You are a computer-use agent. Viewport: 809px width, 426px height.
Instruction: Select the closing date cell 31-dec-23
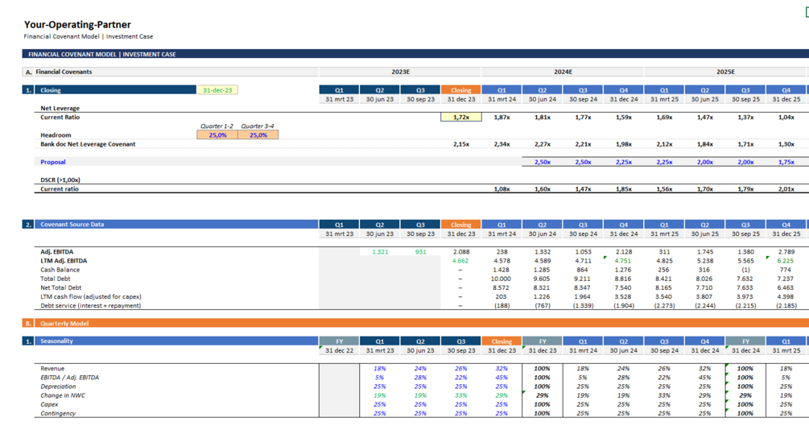217,90
